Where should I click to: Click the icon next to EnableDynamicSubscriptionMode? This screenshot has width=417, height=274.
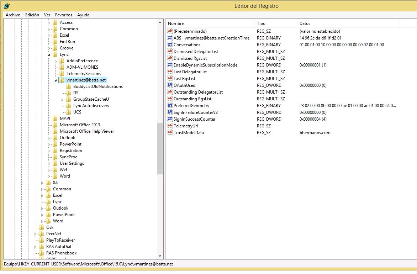pos(170,65)
